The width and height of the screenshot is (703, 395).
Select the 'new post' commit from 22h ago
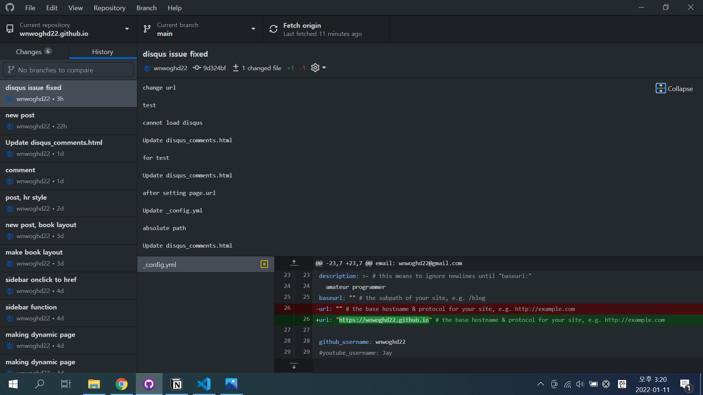(x=68, y=121)
